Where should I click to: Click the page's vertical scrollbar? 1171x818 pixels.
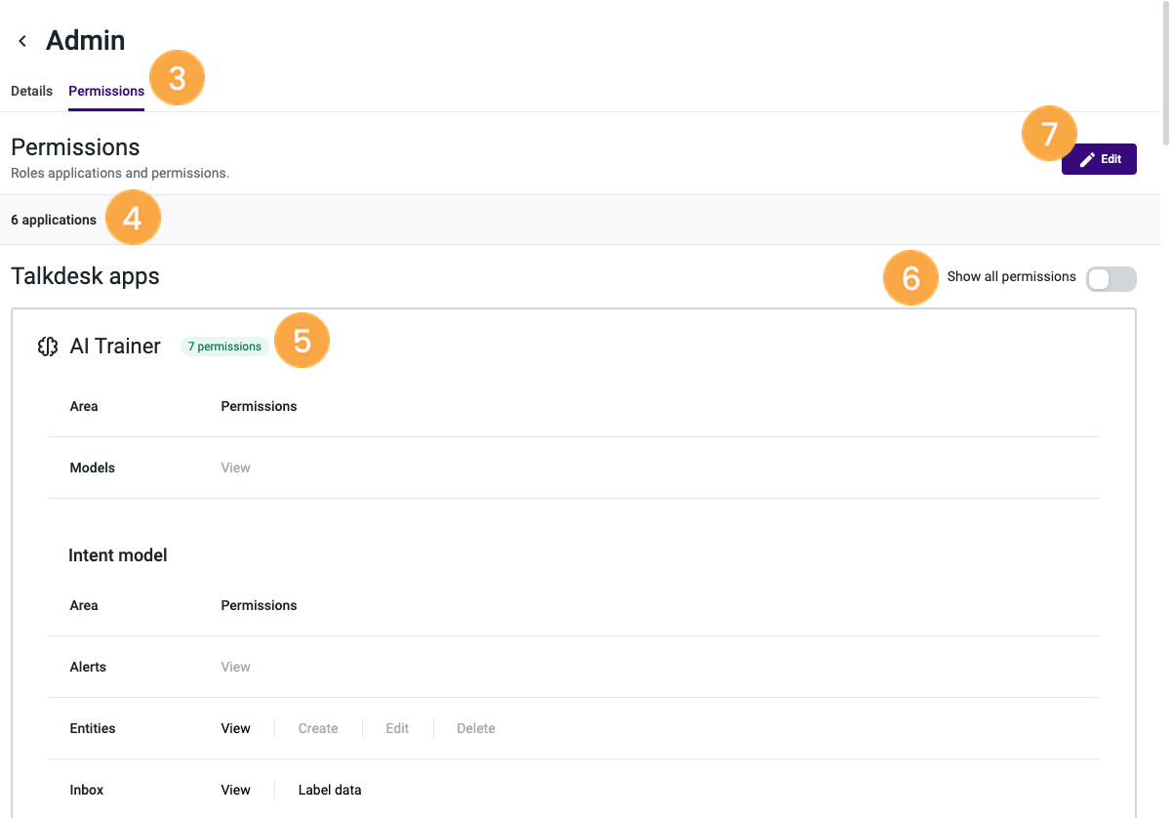[1165, 73]
